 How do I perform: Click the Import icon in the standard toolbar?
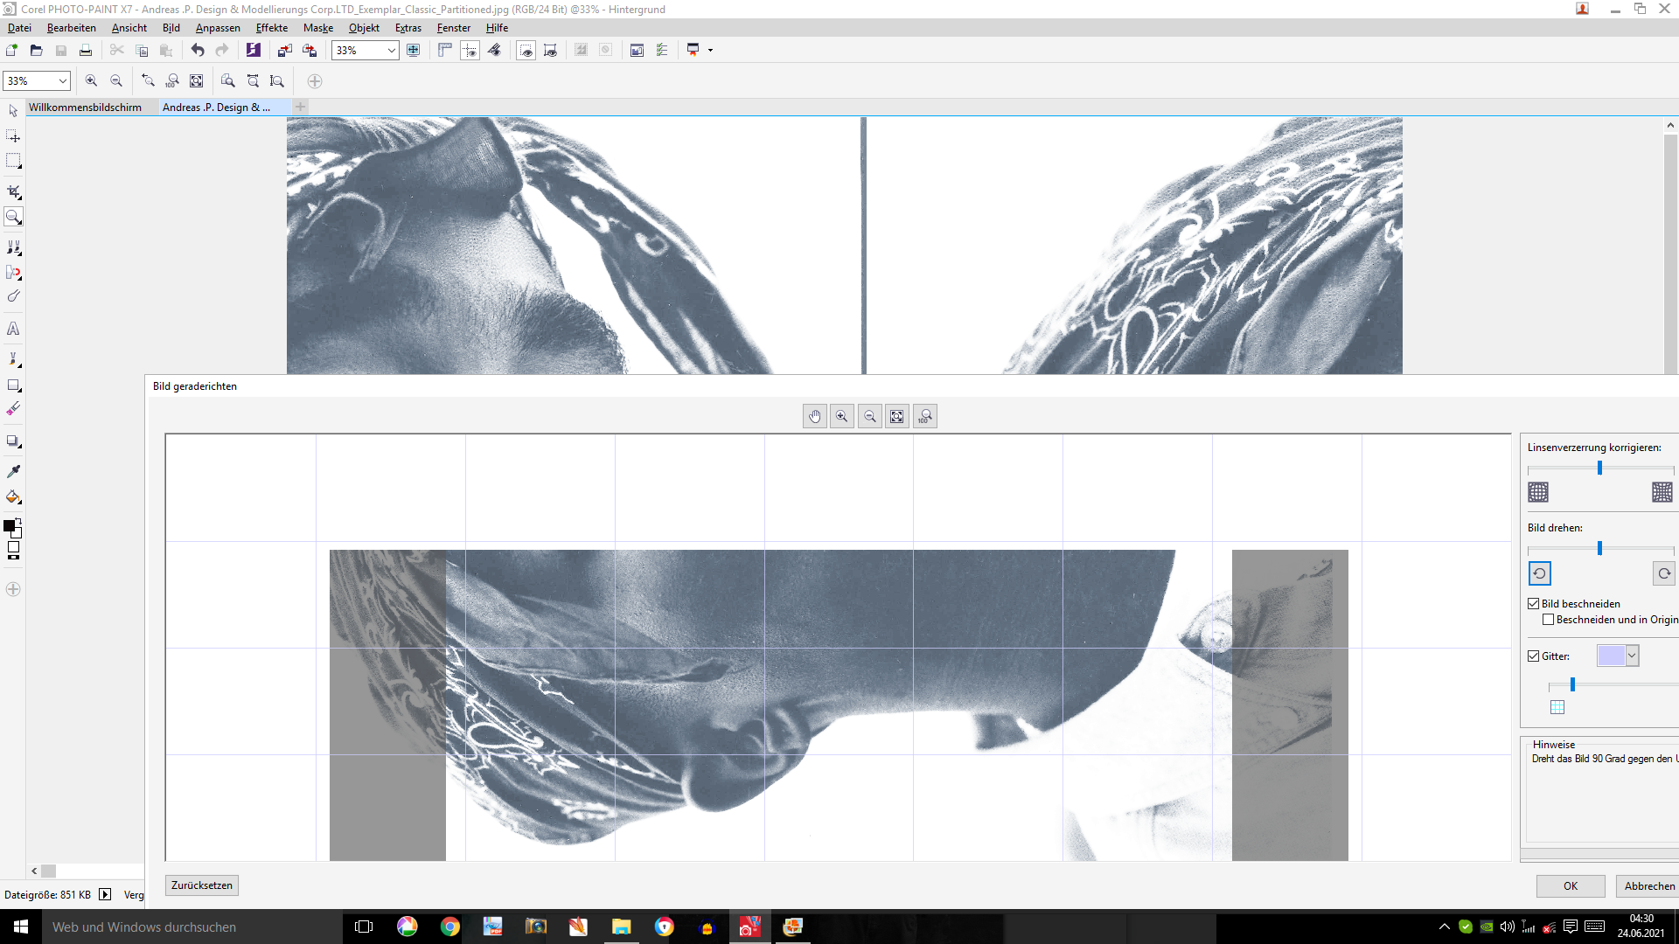coord(284,50)
